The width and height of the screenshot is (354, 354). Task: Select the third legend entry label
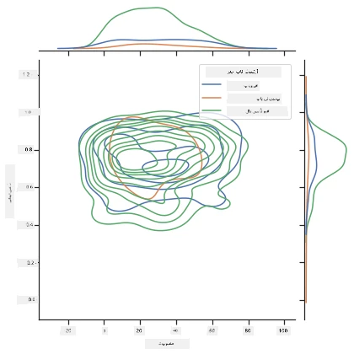[x=257, y=111]
